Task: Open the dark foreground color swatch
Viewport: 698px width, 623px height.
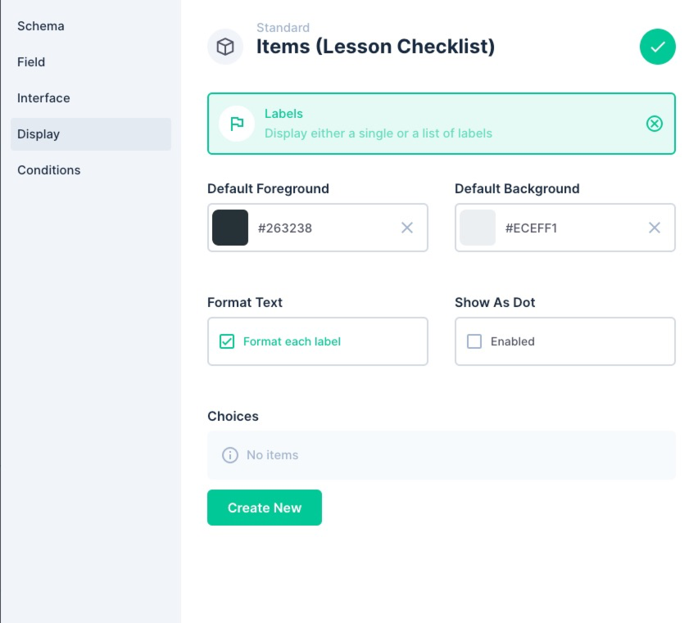Action: click(230, 228)
